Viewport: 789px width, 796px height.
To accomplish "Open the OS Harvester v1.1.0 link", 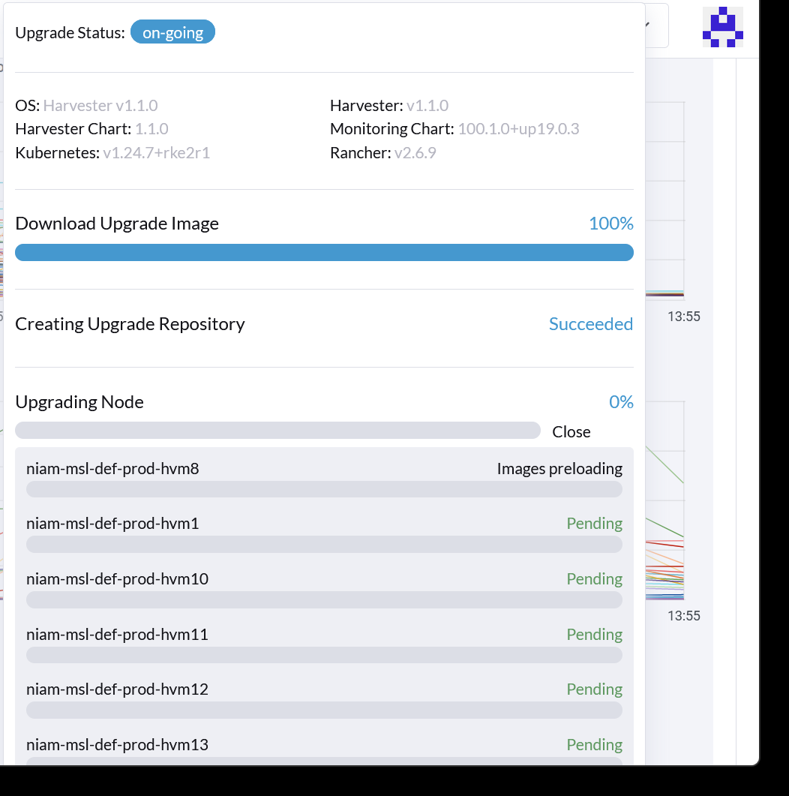I will point(100,106).
